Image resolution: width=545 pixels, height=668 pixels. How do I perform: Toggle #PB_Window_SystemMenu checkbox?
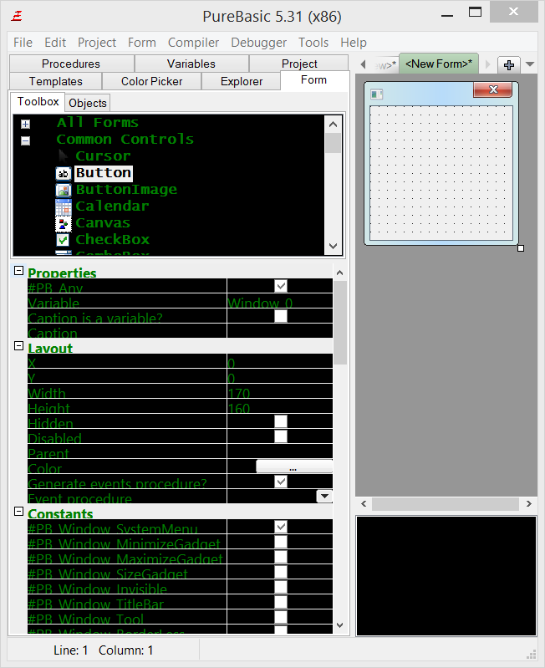coord(281,527)
